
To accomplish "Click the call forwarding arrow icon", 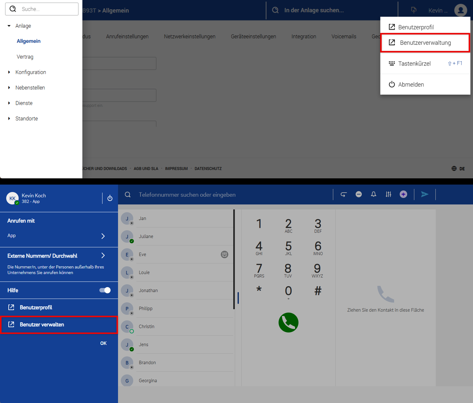I will coord(343,195).
